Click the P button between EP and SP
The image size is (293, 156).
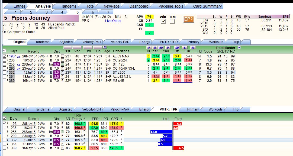click(168, 47)
